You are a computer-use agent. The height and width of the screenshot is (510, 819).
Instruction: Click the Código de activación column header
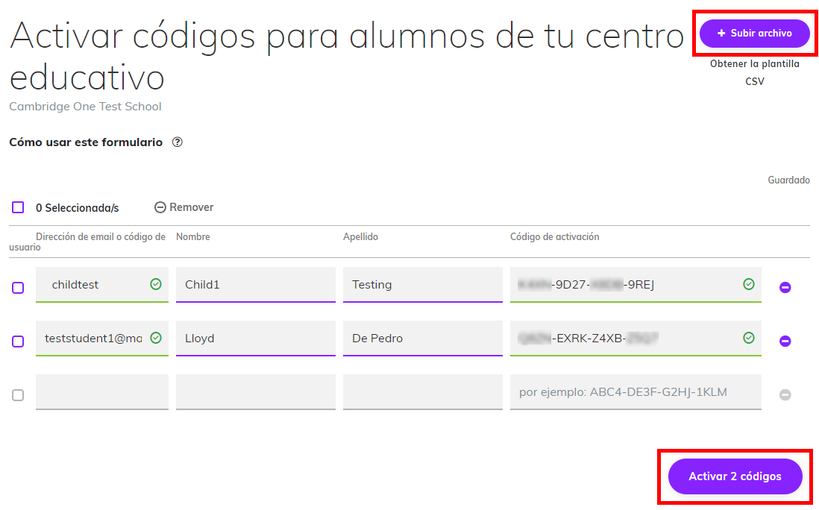point(555,236)
